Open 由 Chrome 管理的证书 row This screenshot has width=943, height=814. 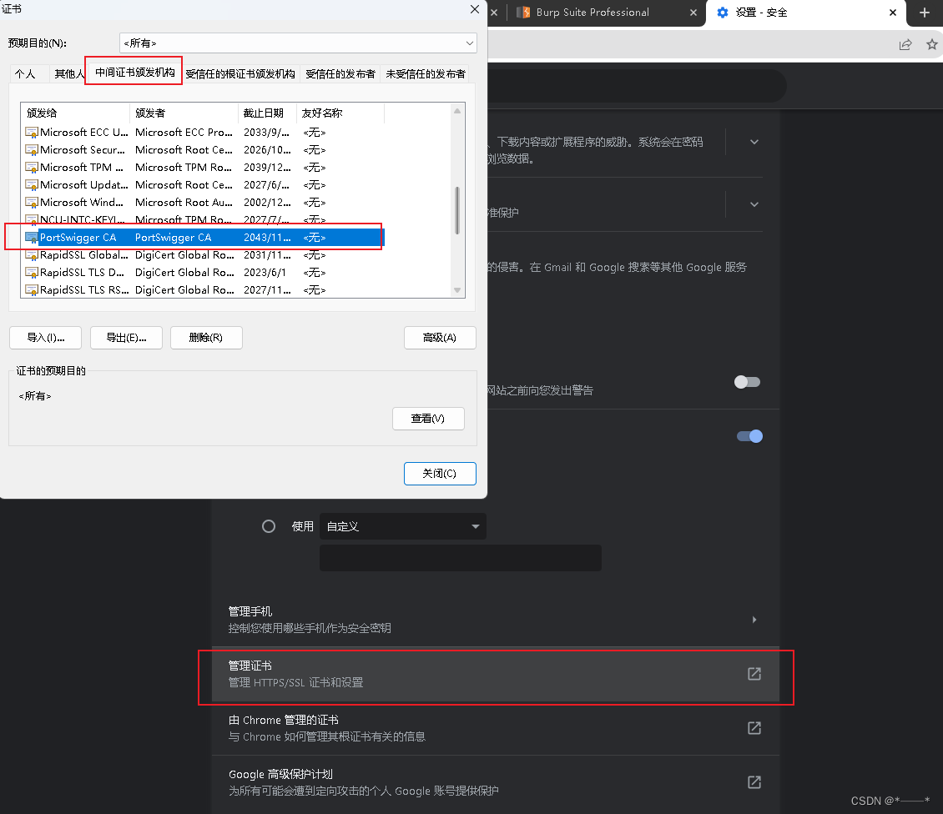pos(496,728)
